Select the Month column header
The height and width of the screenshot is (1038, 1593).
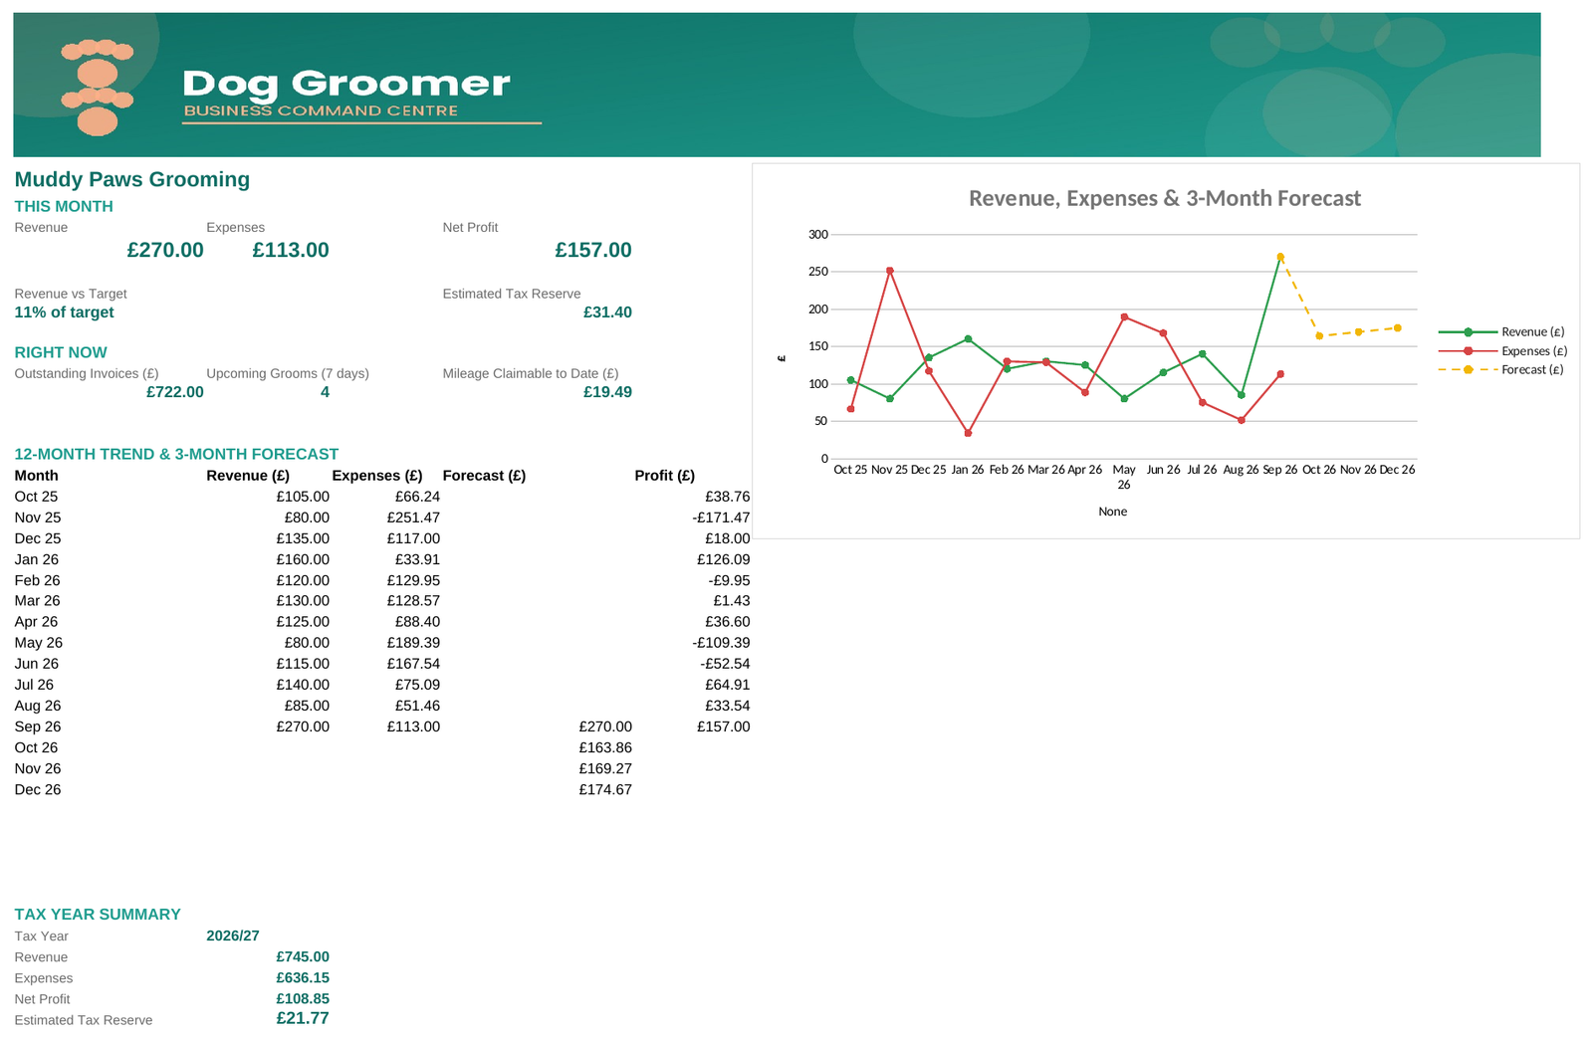tap(37, 476)
